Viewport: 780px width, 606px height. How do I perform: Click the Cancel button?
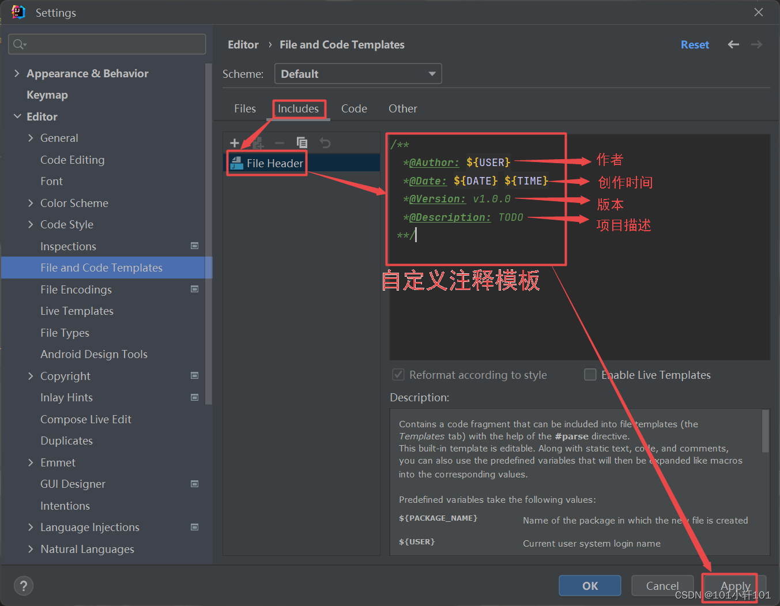pyautogui.click(x=662, y=586)
